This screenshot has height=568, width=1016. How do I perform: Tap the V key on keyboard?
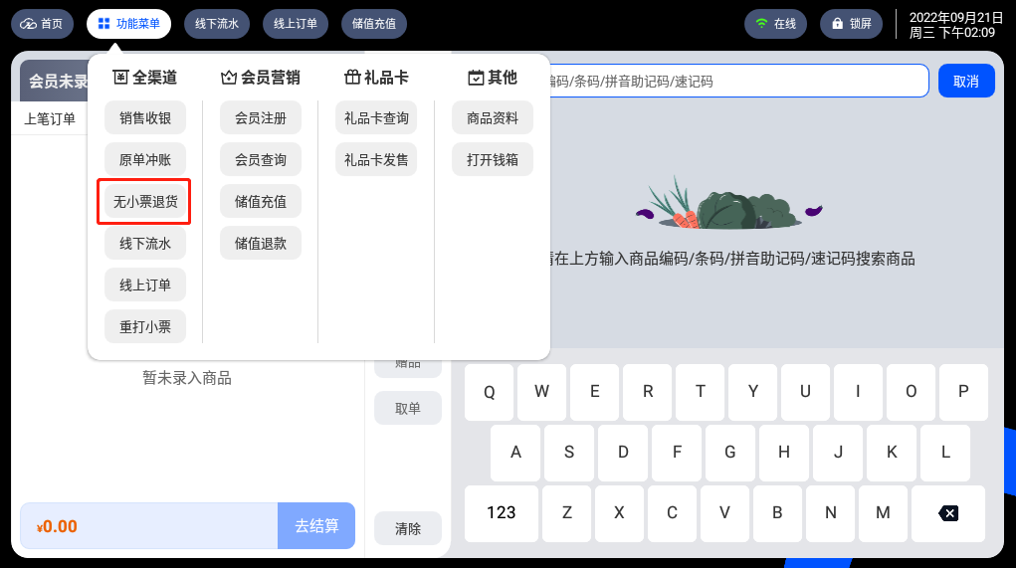(x=724, y=513)
